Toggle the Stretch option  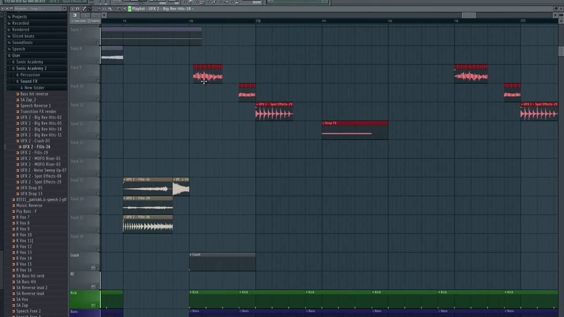click(93, 21)
